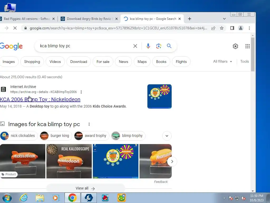Show hidden system tray icons arrow
This screenshot has width=270, height=203.
224,198
